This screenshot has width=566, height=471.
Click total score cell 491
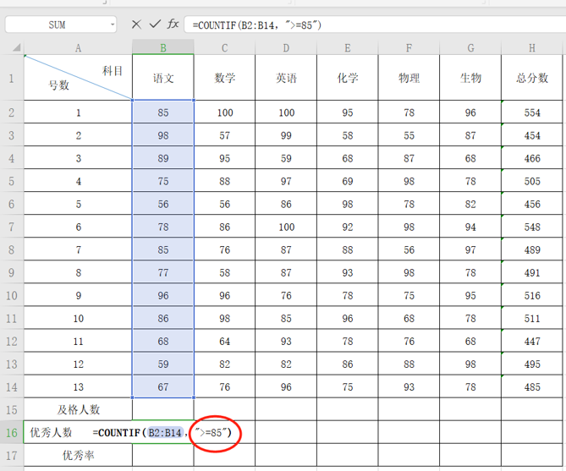tap(532, 272)
